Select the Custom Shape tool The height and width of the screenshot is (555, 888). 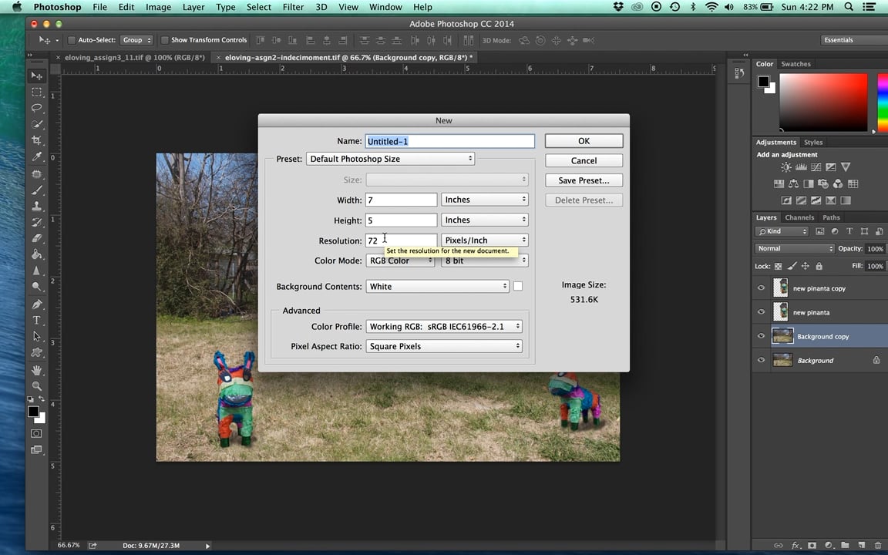[x=37, y=352]
